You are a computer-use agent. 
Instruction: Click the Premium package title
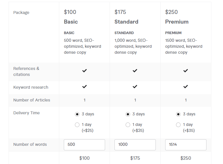point(177,22)
